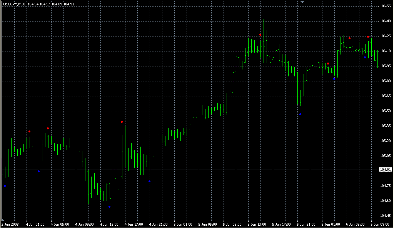The image size is (394, 228).
Task: Select lowest blue dot near 4 Jun 13:00
Action: tap(109, 207)
